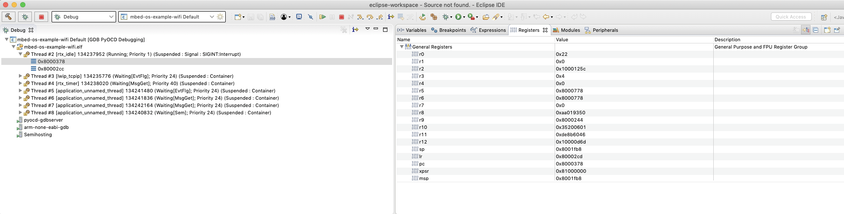844x214 pixels.
Task: Switch to the Expressions tab
Action: [x=488, y=30]
